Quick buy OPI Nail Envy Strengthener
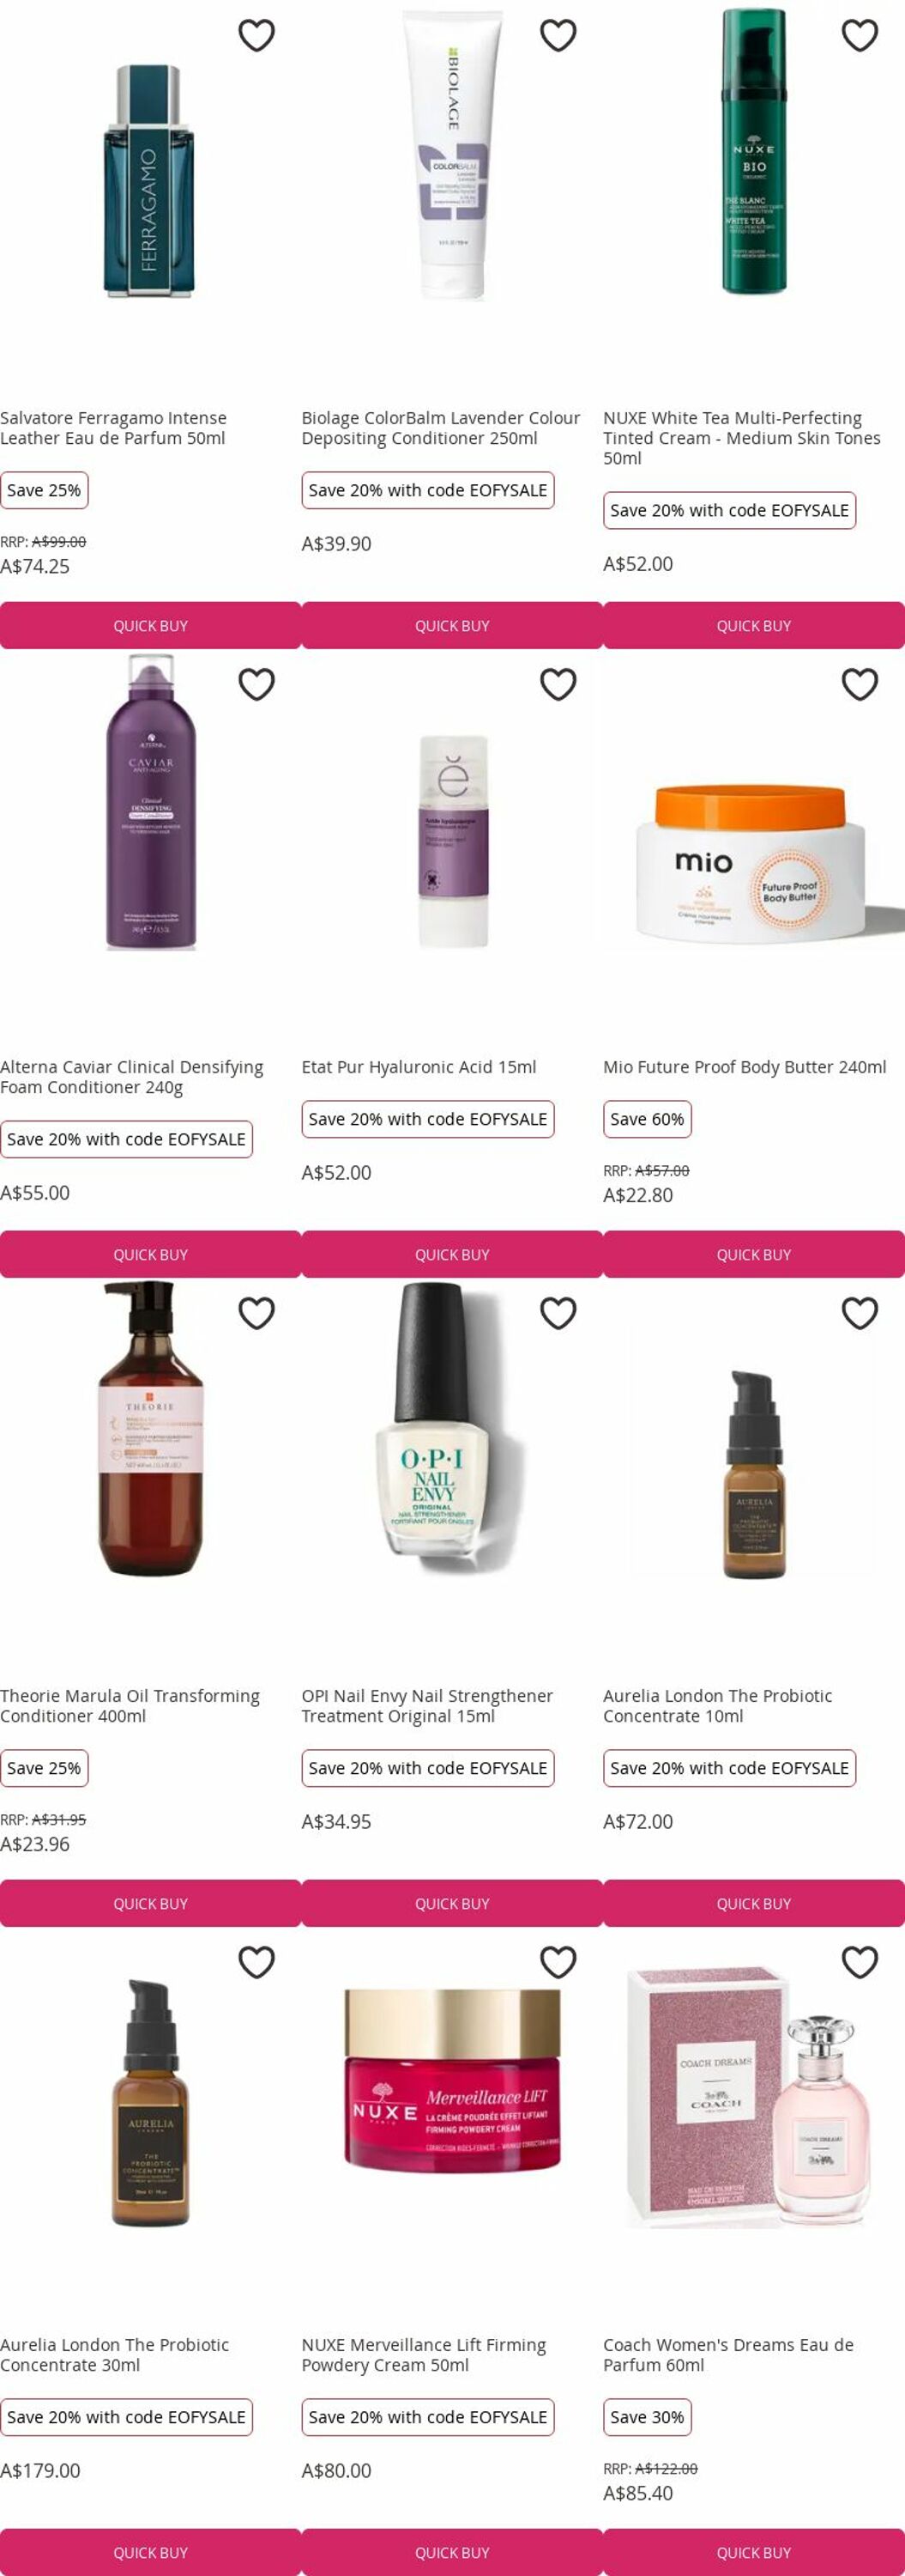This screenshot has width=905, height=2576. click(x=453, y=1903)
